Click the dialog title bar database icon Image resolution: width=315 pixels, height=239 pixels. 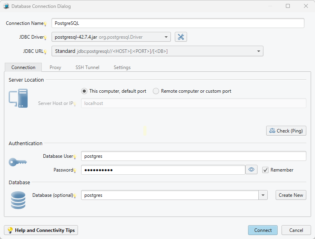6,6
